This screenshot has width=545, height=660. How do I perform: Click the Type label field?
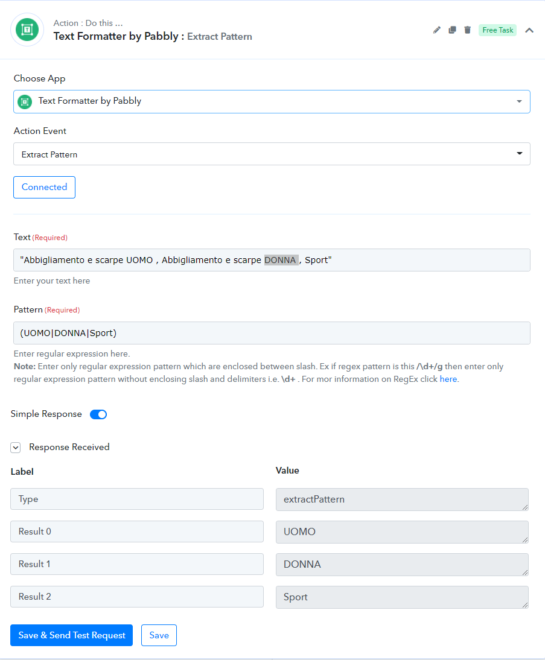pyautogui.click(x=137, y=499)
